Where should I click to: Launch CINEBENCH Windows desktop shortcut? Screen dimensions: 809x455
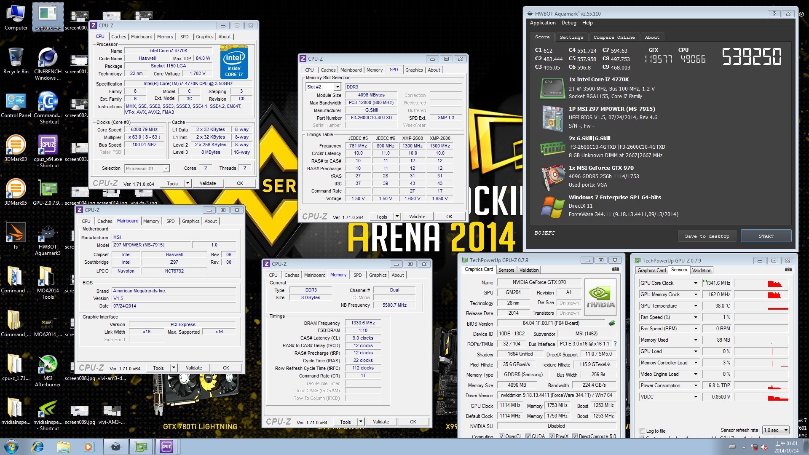[x=48, y=64]
